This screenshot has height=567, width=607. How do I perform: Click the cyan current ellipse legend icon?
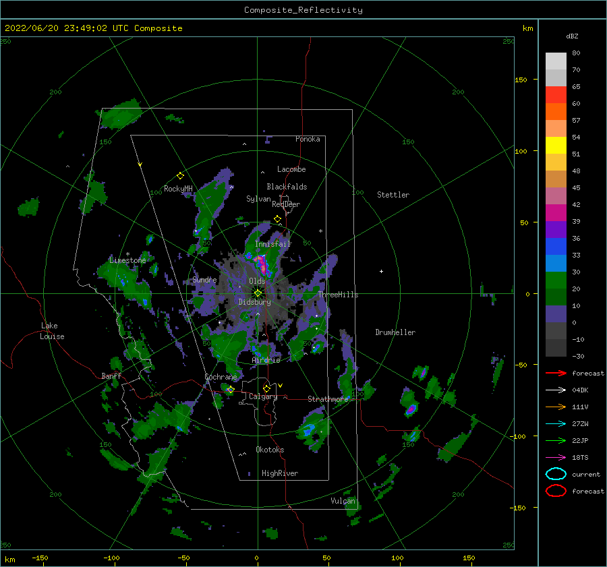tap(556, 474)
